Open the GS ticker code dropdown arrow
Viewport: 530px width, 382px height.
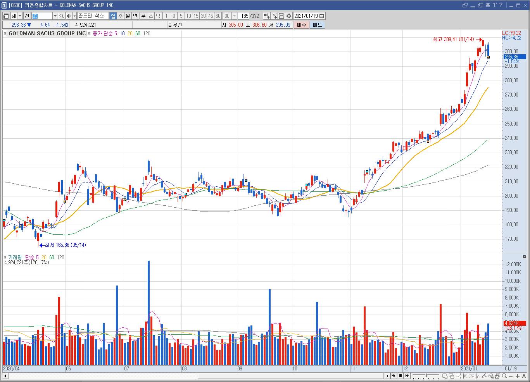[55, 16]
